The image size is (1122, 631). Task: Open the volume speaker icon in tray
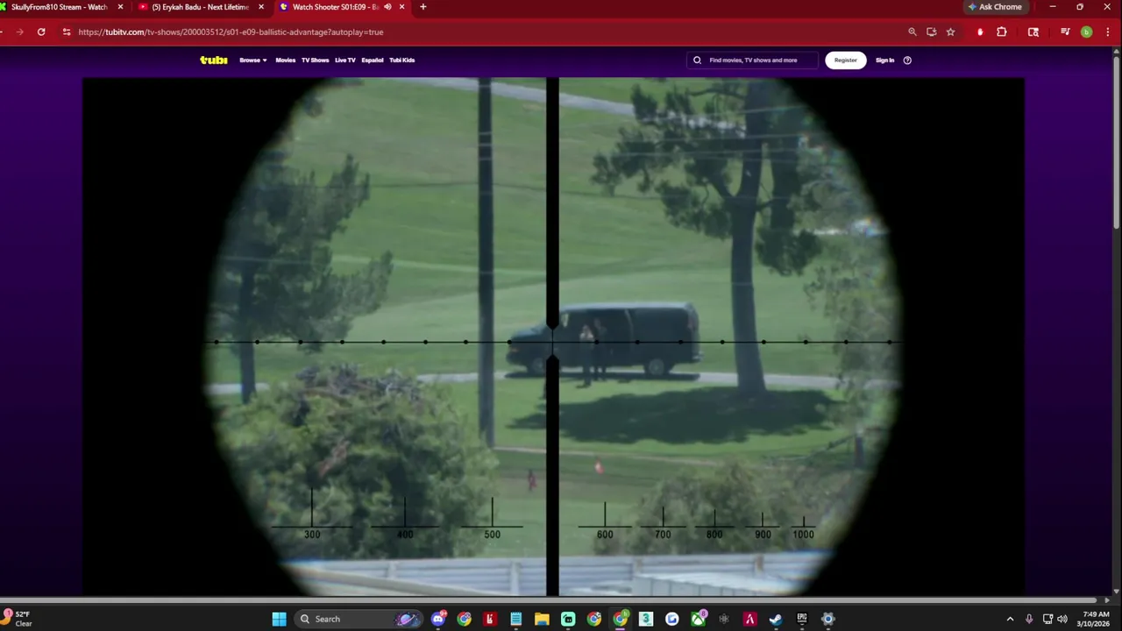coord(1062,619)
